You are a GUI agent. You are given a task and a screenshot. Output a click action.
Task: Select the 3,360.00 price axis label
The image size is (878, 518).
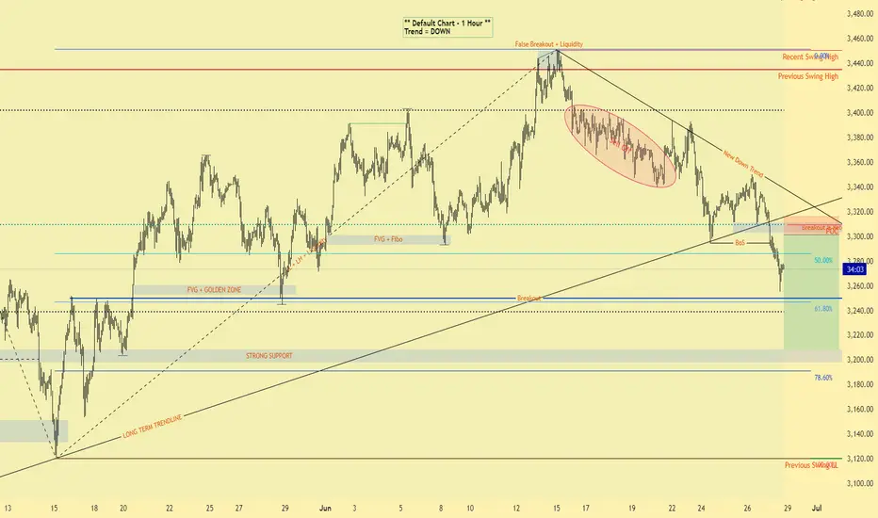[860, 162]
